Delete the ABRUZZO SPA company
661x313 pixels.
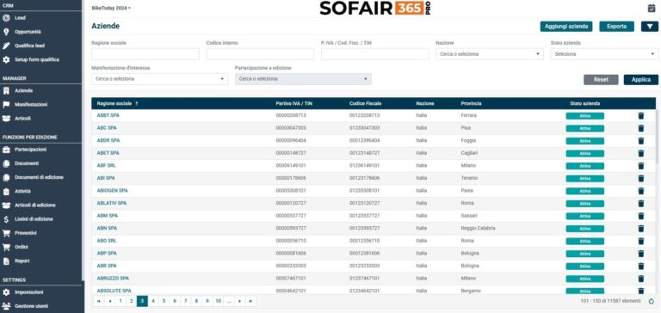tap(640, 279)
